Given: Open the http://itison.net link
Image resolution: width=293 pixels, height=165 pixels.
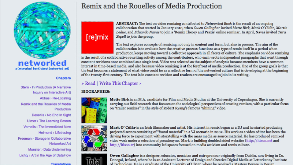Looking at the screenshot, I should (259, 140).
